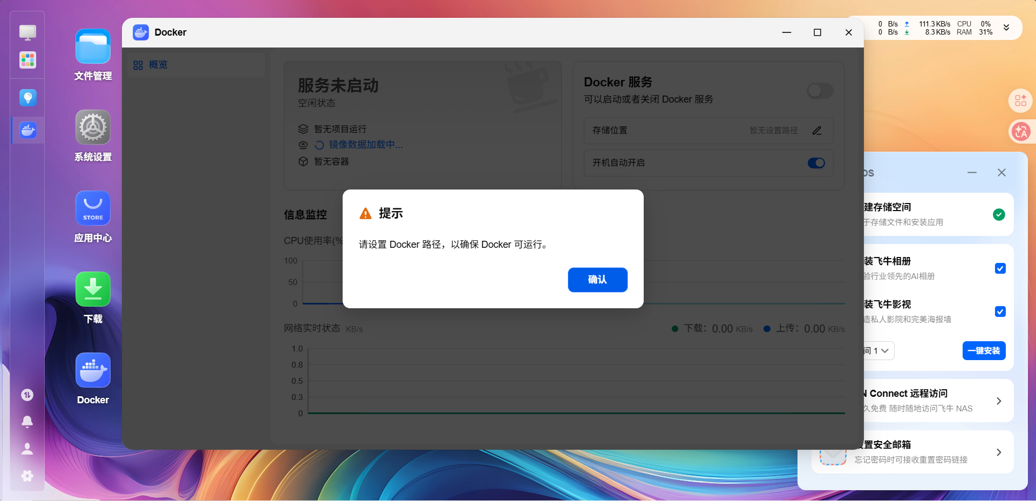Click the 一键安装 button

984,351
